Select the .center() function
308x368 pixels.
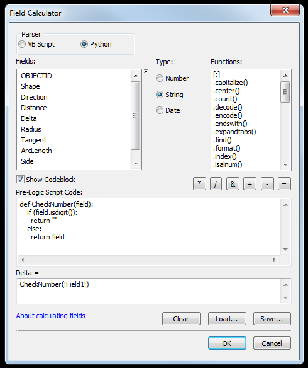tap(226, 91)
